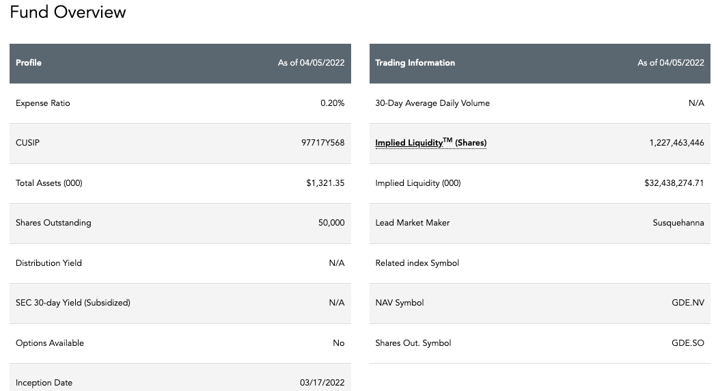
Task: Select the Inception Date 03/17/2022
Action: click(322, 383)
